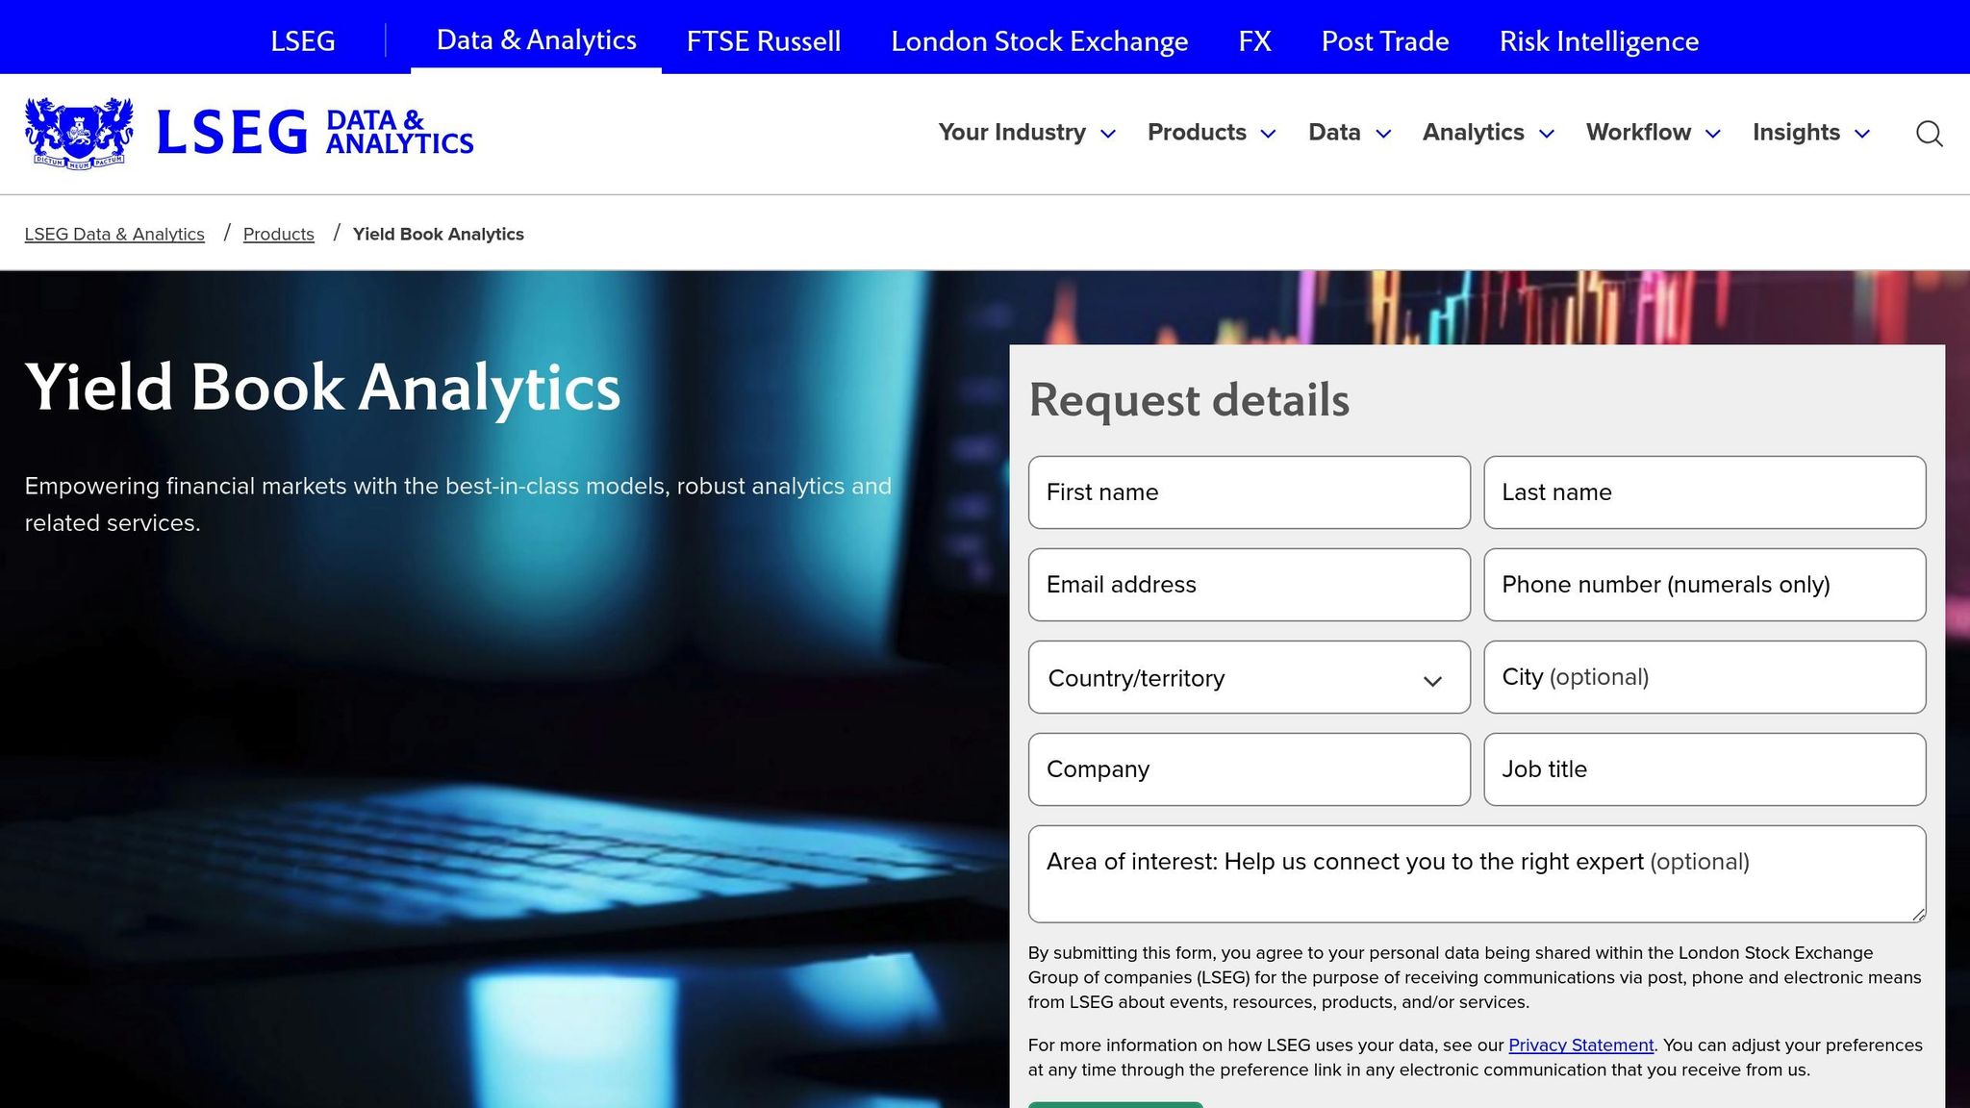Focus the Email address field
The image size is (1970, 1108).
click(x=1249, y=585)
